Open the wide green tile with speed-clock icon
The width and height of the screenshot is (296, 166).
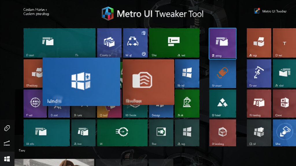(x=122, y=133)
